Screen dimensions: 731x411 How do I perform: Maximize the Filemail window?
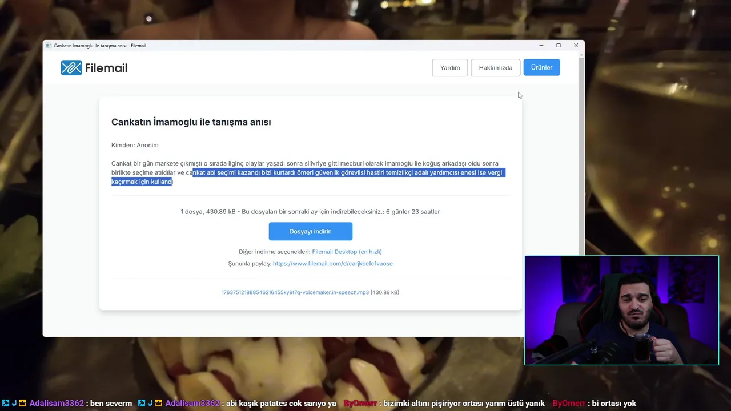[x=559, y=46]
